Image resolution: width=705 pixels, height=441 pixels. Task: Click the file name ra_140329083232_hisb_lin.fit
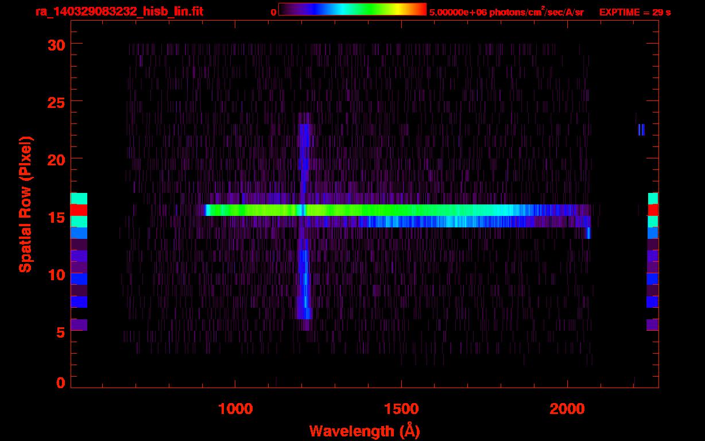pos(119,12)
